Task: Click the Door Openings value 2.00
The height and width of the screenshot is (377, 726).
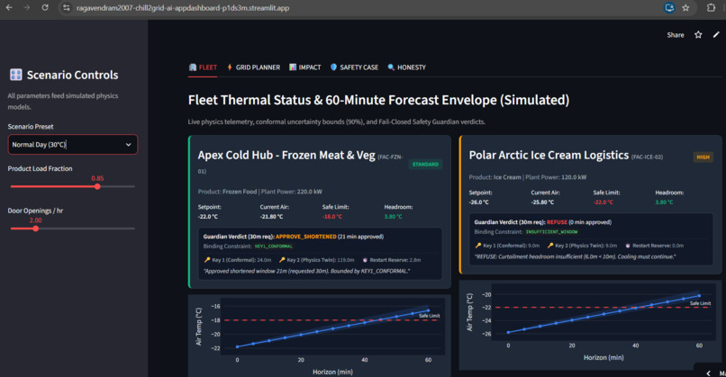Action: [36, 220]
